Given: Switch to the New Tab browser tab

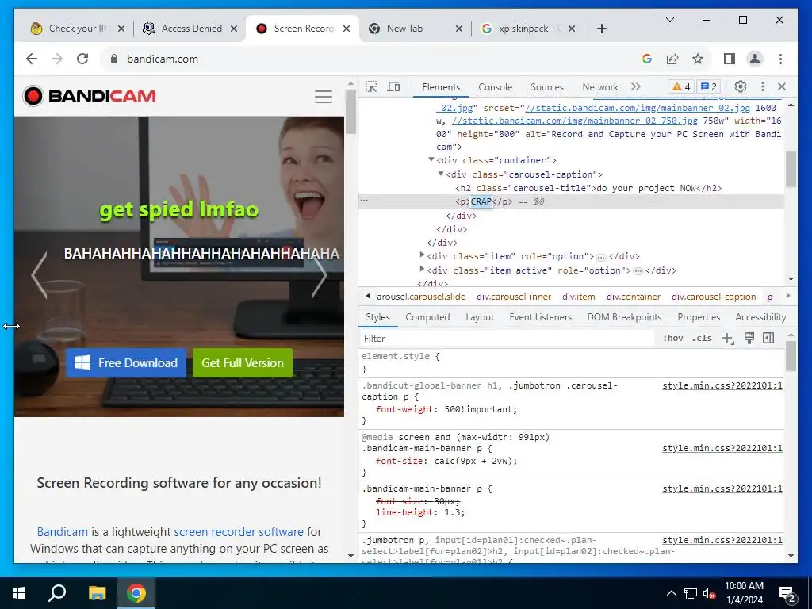Looking at the screenshot, I should click(415, 29).
